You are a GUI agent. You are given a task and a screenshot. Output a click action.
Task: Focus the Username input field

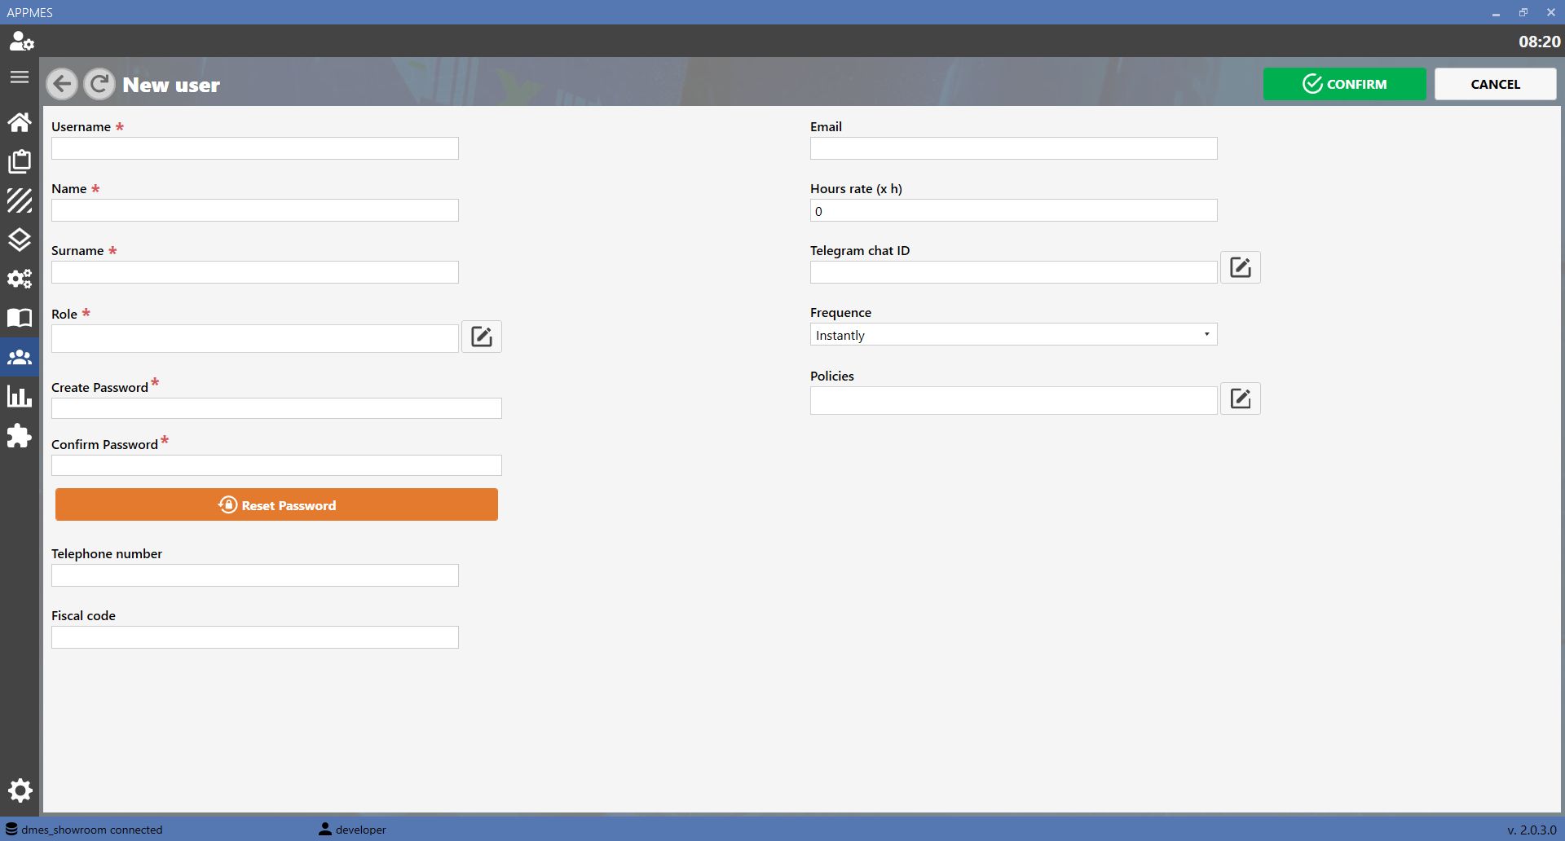(x=255, y=148)
